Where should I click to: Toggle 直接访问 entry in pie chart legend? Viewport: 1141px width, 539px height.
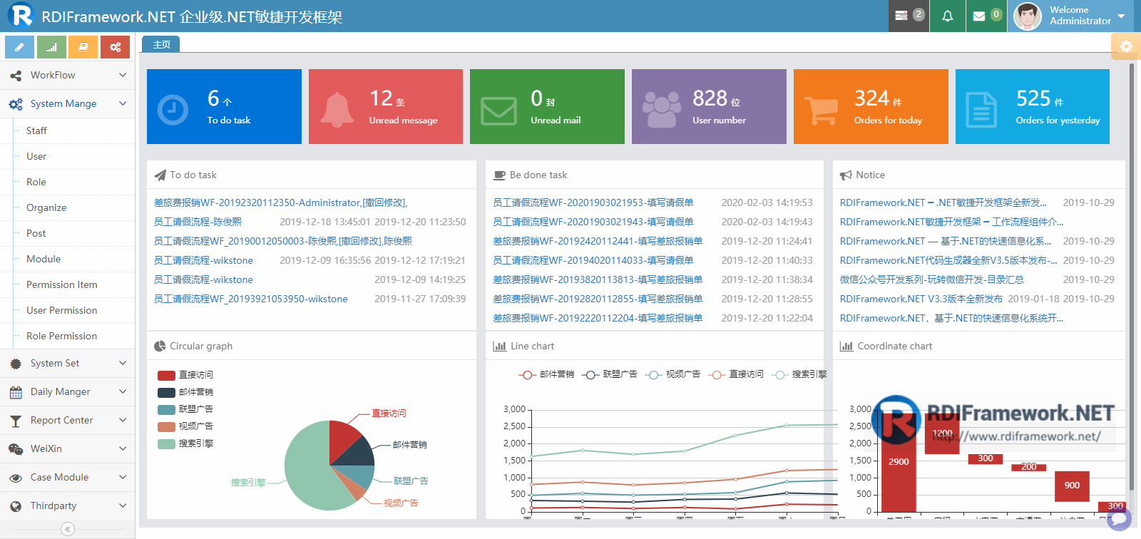pos(185,375)
